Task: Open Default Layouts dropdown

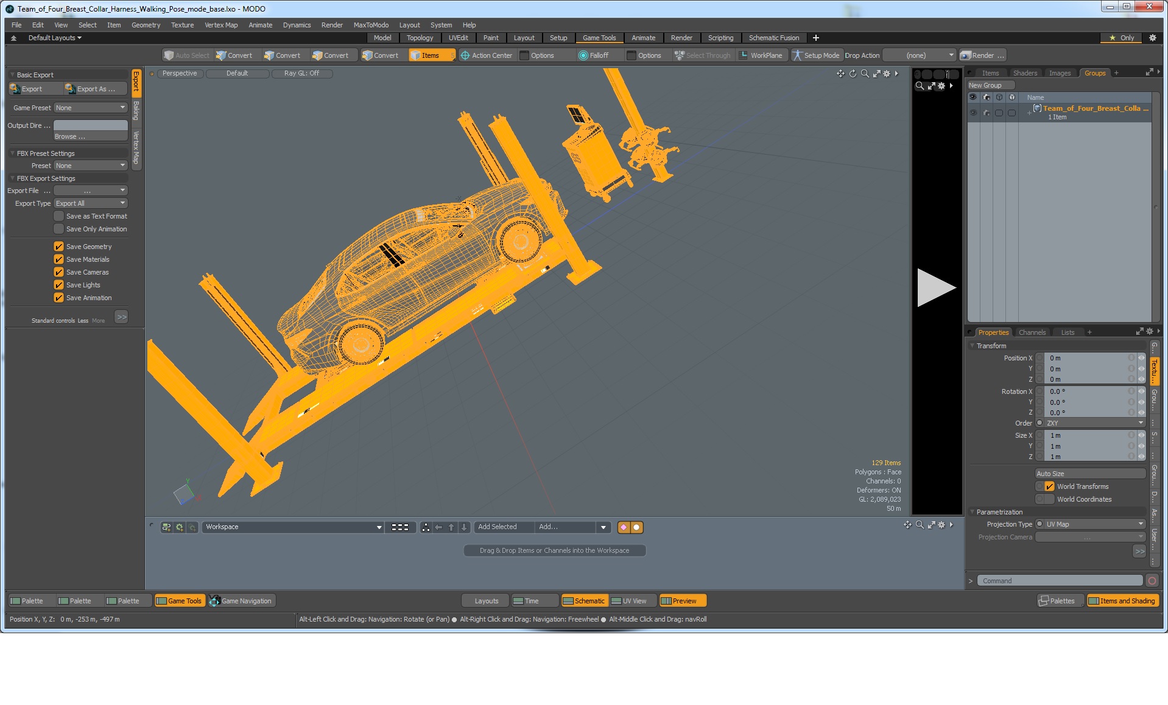Action: pos(55,38)
